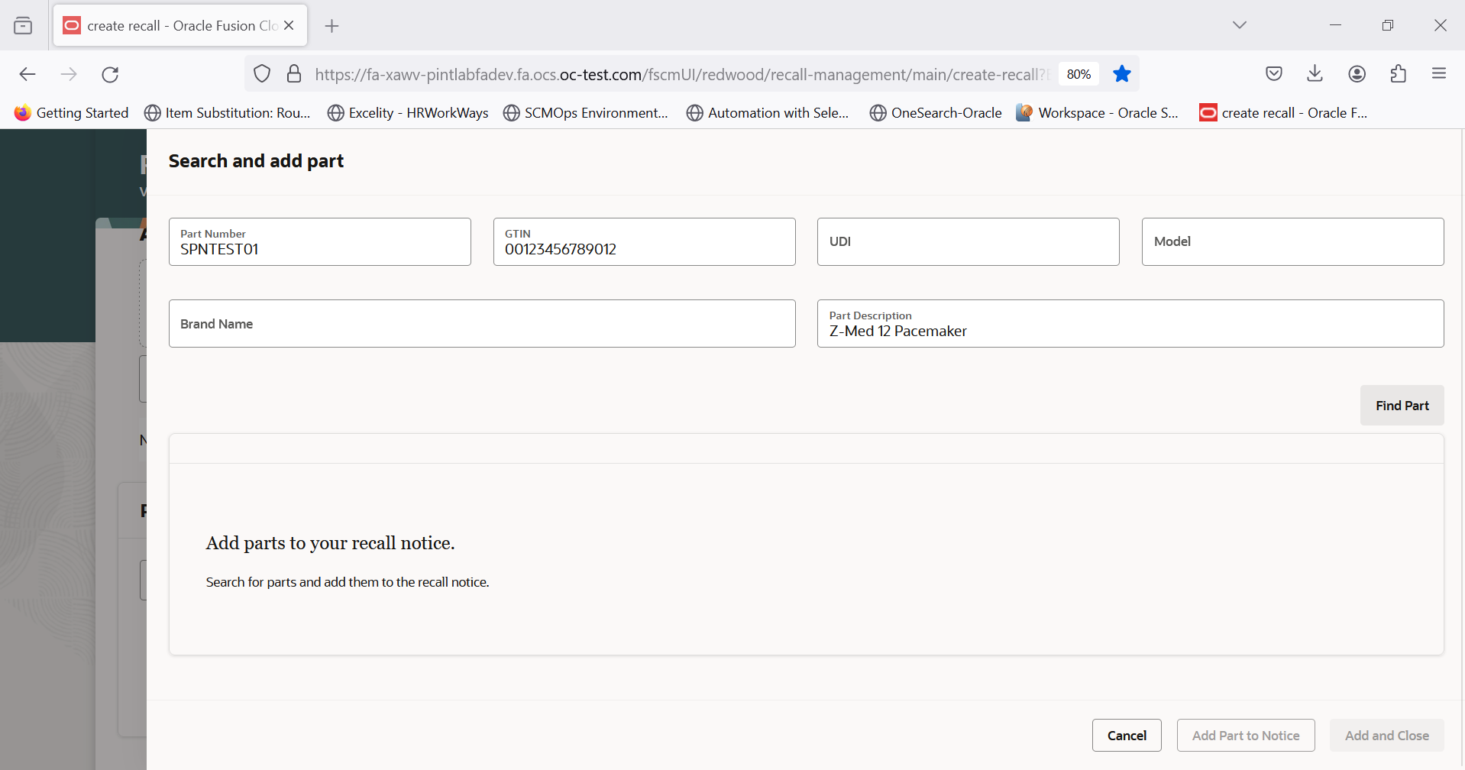
Task: Click the Part Number field
Action: point(319,242)
